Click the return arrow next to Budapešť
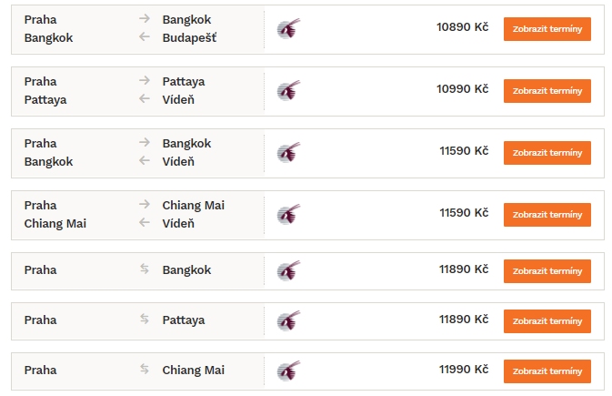 [x=145, y=36]
